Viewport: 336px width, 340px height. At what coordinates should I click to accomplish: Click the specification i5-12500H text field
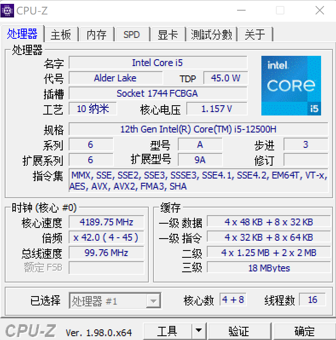pyautogui.click(x=198, y=129)
